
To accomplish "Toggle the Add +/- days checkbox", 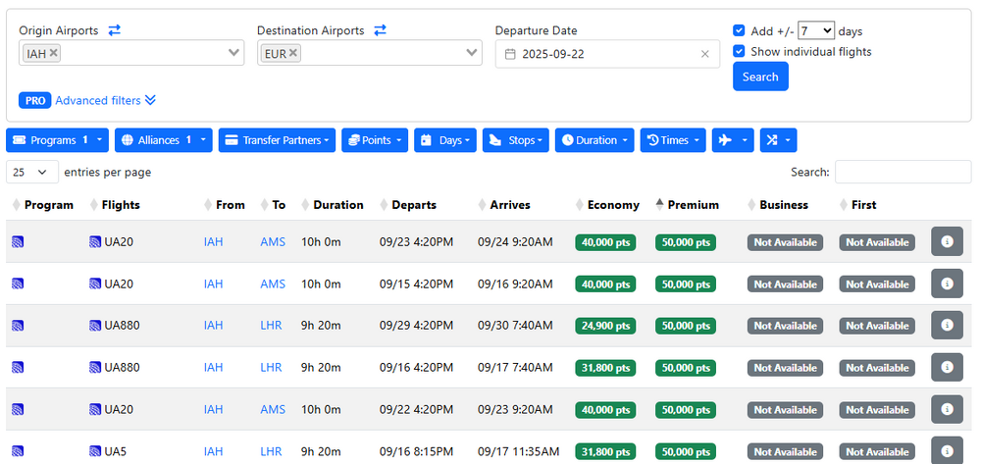I will click(740, 30).
